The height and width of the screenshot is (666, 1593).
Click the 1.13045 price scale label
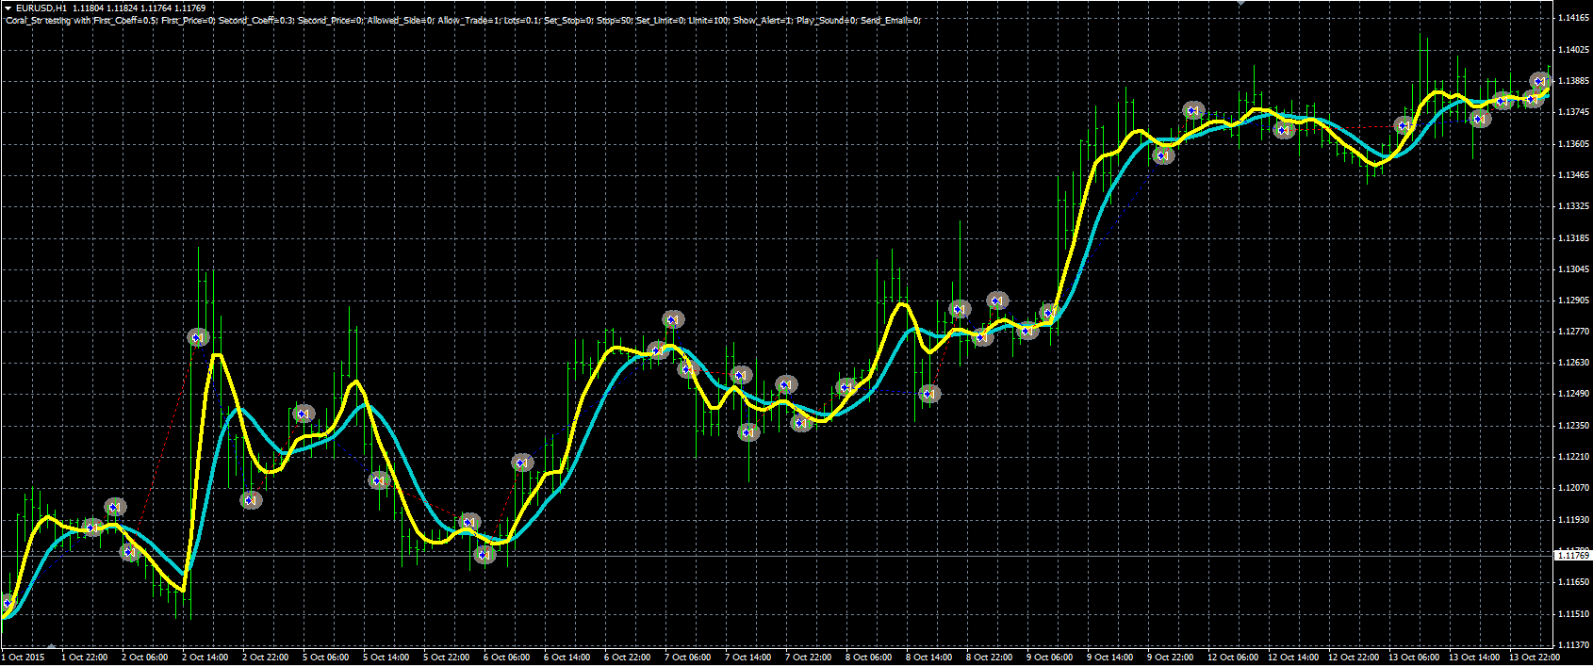click(1574, 269)
